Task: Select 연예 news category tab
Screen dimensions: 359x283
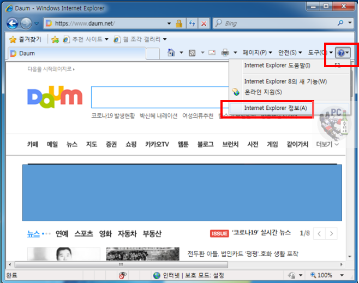Action: pyautogui.click(x=62, y=234)
